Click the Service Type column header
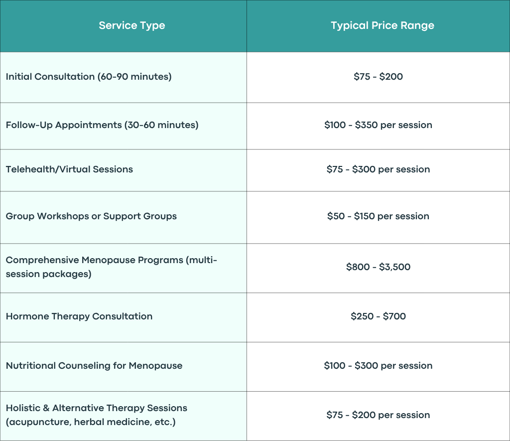Viewport: 510px width, 441px height. pyautogui.click(x=131, y=25)
